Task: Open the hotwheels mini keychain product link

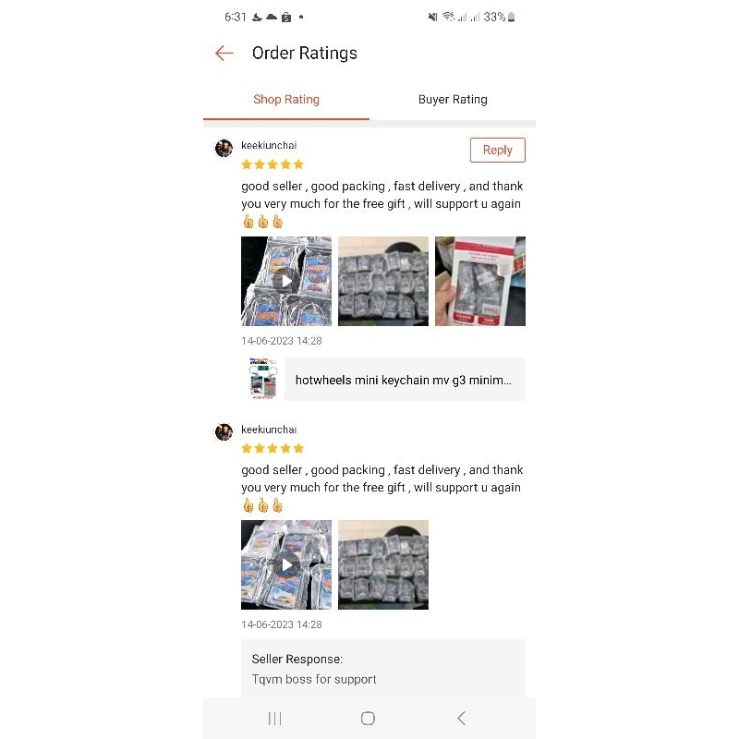Action: [x=405, y=380]
